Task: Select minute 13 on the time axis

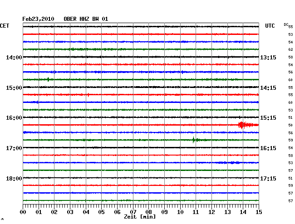Action: click(x=227, y=212)
